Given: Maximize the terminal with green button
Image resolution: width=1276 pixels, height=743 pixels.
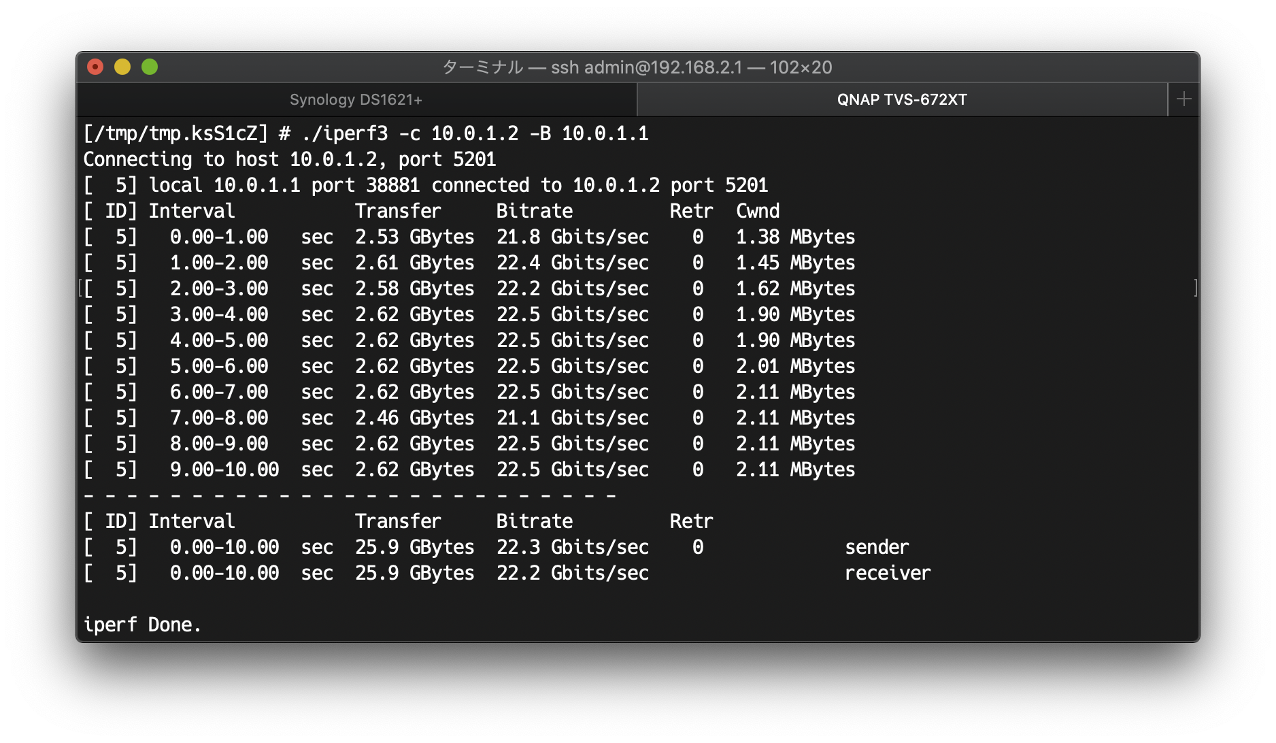Looking at the screenshot, I should (x=150, y=67).
